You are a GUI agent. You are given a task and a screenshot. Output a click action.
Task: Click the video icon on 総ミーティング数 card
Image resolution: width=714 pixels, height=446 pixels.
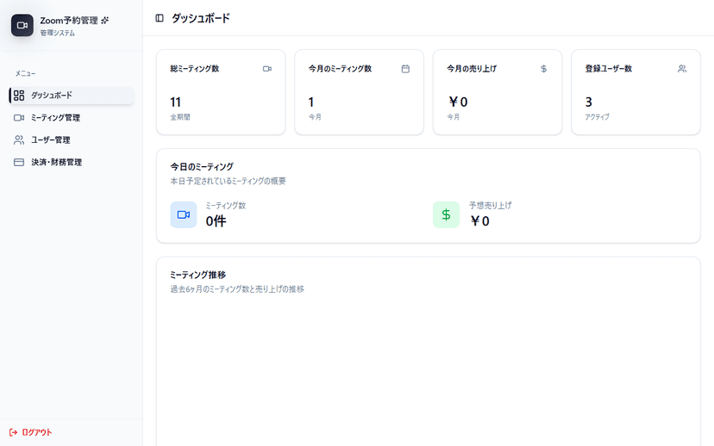[x=267, y=69]
